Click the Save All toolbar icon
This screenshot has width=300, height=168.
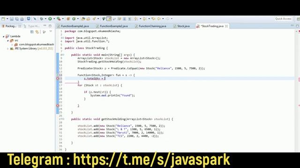(17, 19)
